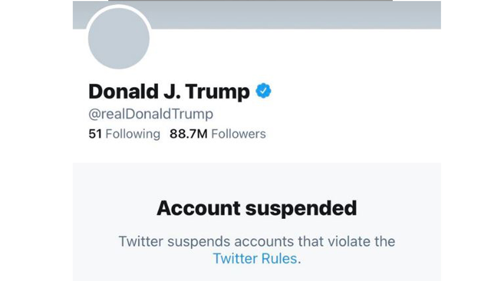Click 'Donald' in the display name

coord(123,92)
